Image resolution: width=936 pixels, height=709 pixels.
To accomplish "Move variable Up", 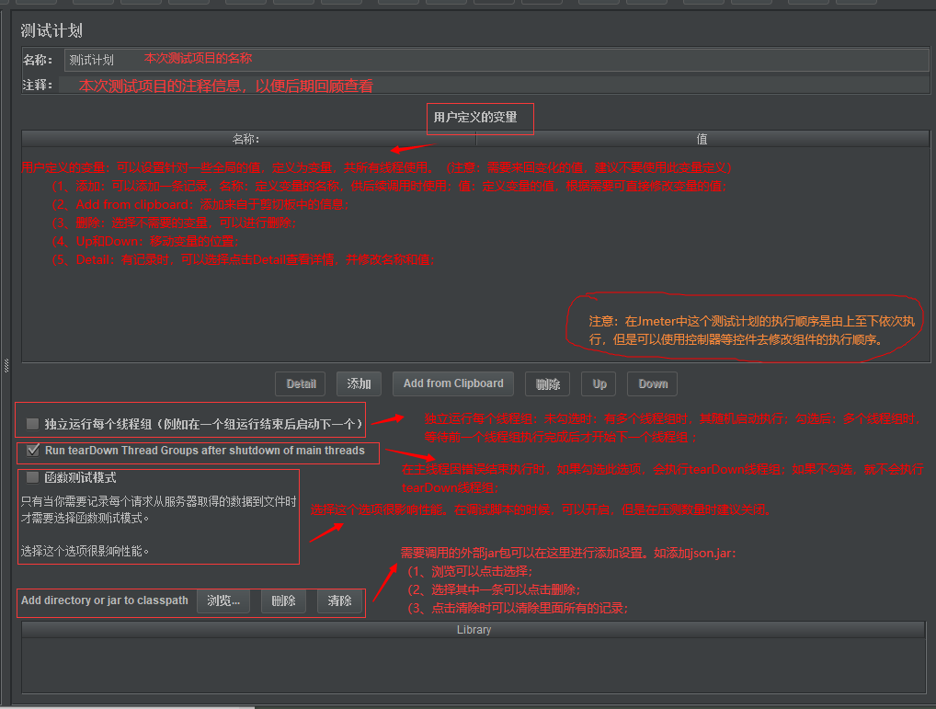I will 599,383.
